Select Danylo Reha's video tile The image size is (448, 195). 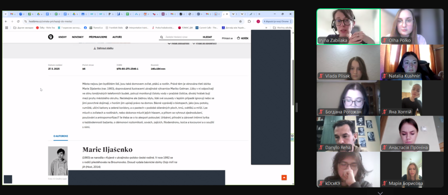point(348,134)
